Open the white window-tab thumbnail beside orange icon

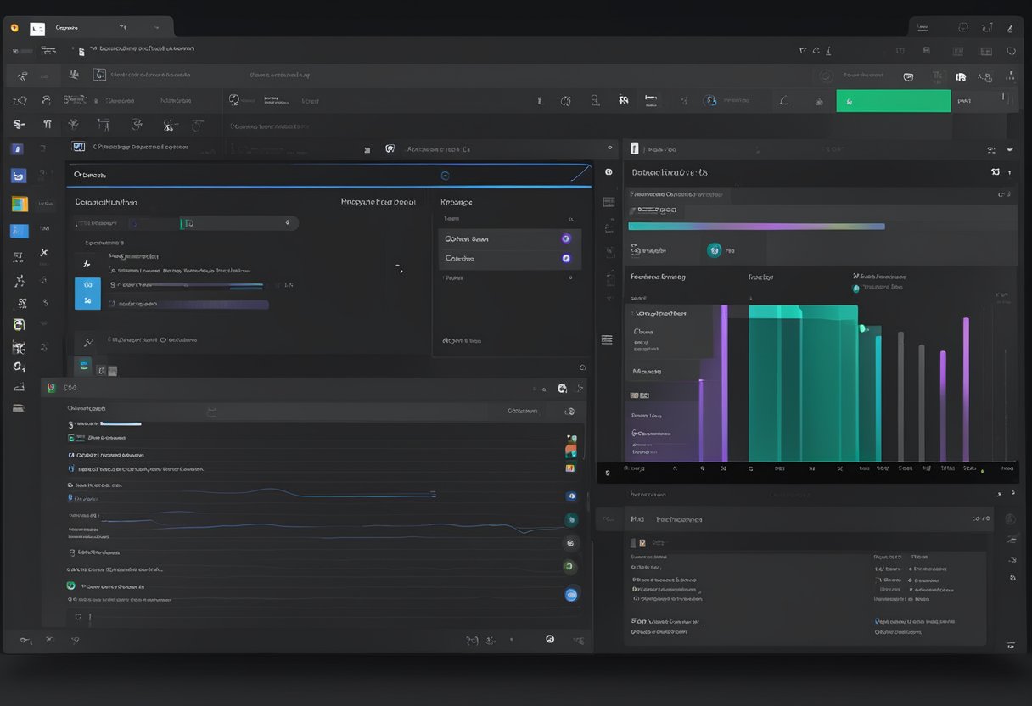[x=37, y=29]
